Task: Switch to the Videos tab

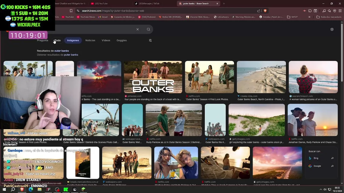Action: 106,40
